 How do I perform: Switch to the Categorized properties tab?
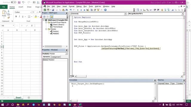coord(56,57)
